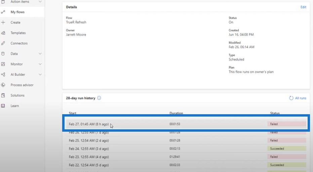
Task: Click the refresh icon beside All runs
Action: [291, 98]
